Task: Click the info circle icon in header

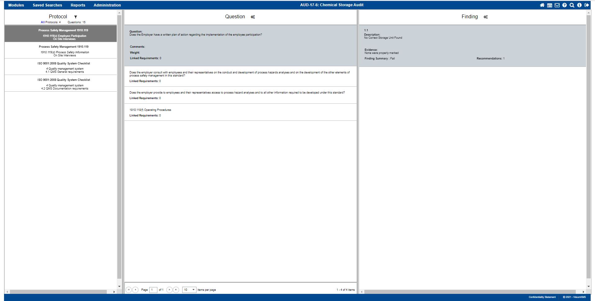Action: point(579,5)
